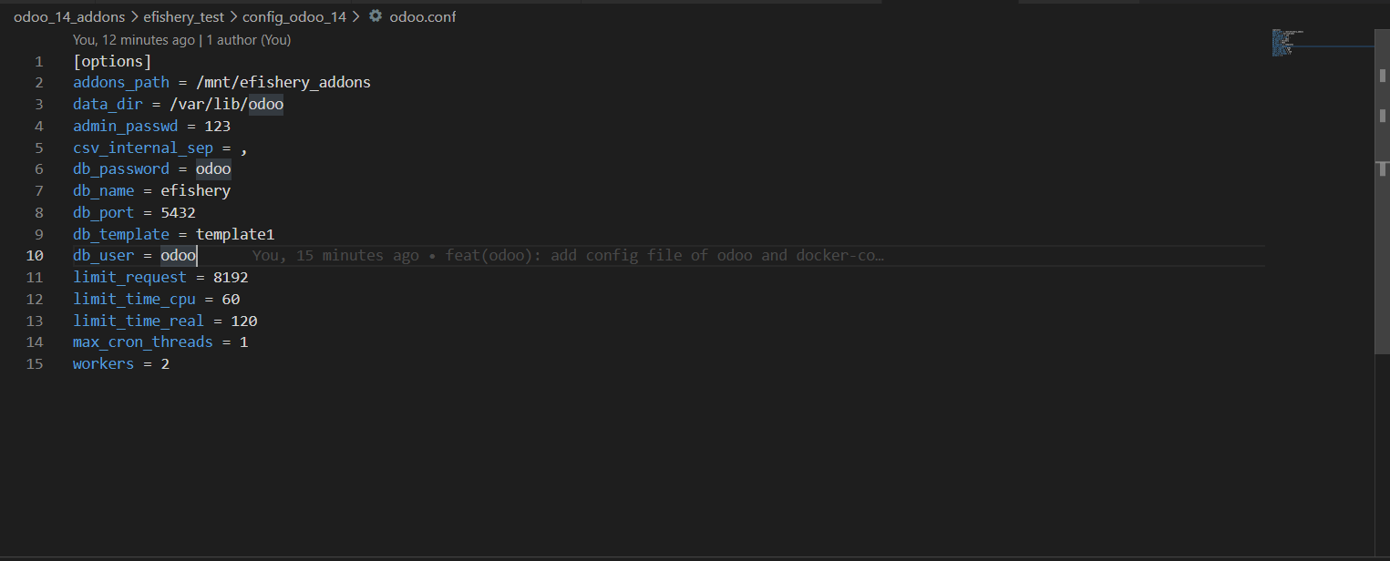Viewport: 1390px width, 561px height.
Task: Click the minimap preview in top-right corner
Action: 1287,41
